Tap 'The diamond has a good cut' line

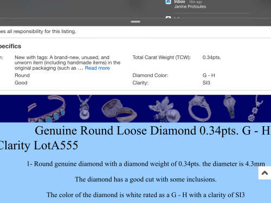(x=146, y=179)
